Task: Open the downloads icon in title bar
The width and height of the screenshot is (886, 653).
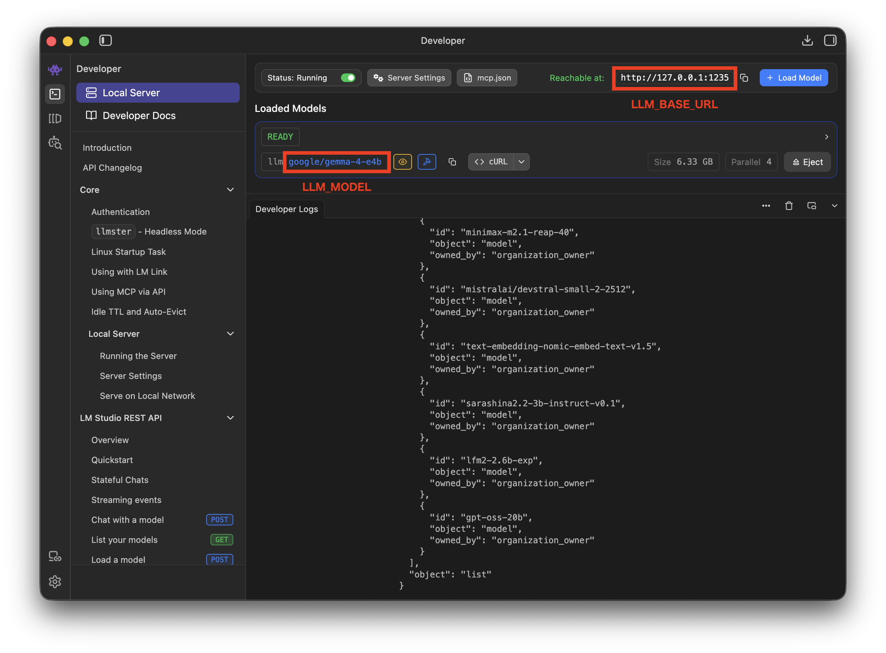Action: [x=807, y=40]
